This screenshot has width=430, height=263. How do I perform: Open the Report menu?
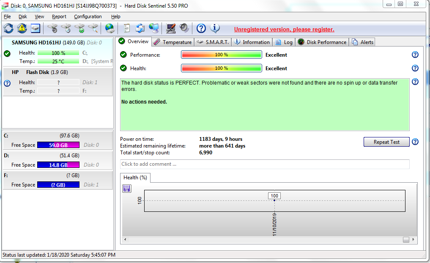59,16
